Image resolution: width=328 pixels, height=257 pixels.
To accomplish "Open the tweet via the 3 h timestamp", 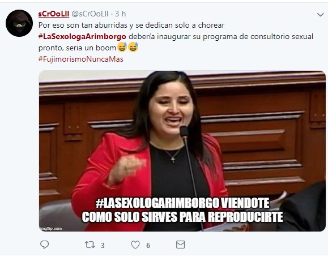I will click(x=121, y=14).
